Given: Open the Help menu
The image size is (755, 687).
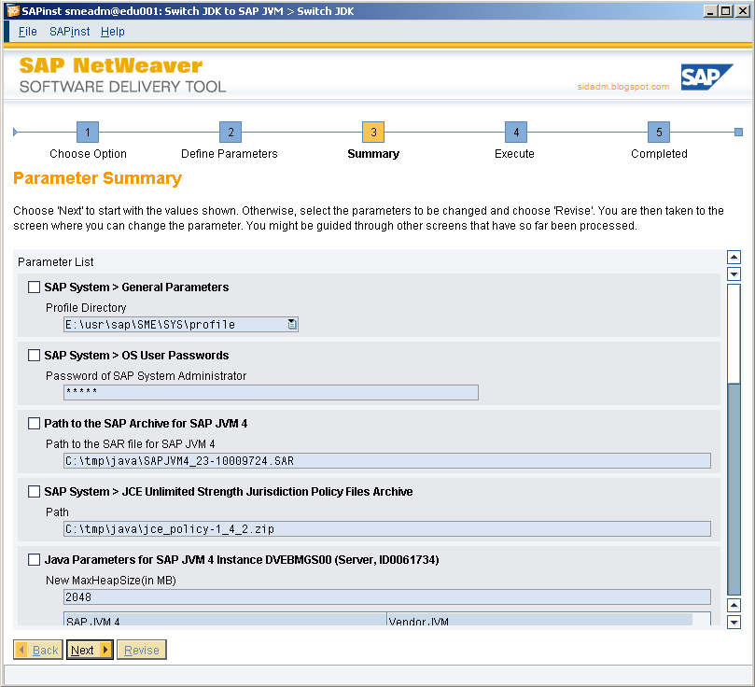Looking at the screenshot, I should tap(112, 31).
